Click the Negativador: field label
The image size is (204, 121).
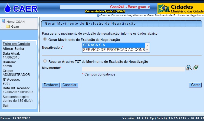(52, 47)
